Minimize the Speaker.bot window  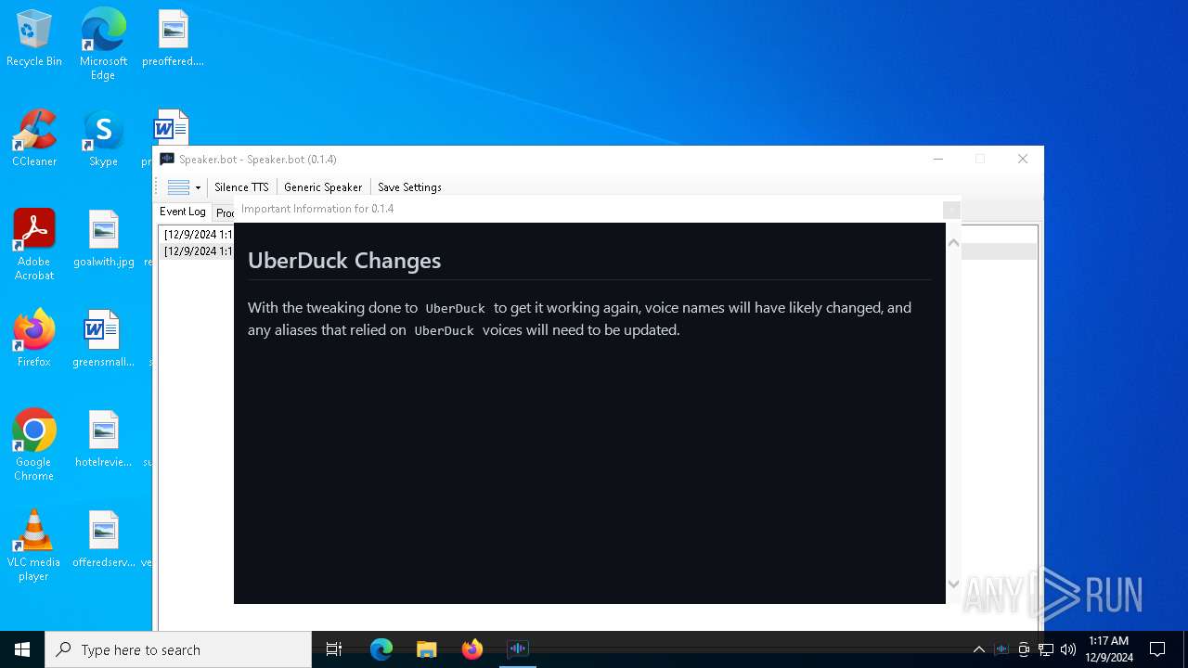938,160
